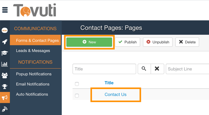Clear the search with X button
This screenshot has width=209, height=115.
tap(157, 69)
